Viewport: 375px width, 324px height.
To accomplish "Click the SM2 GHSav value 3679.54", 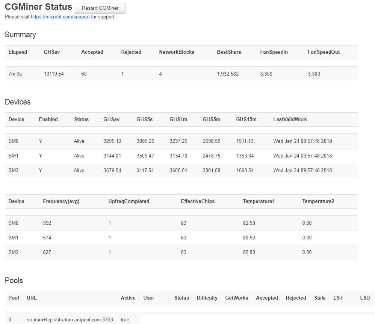I will pyautogui.click(x=112, y=170).
